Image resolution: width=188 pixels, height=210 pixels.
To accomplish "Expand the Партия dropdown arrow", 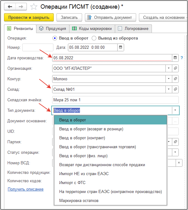I will (169, 142).
